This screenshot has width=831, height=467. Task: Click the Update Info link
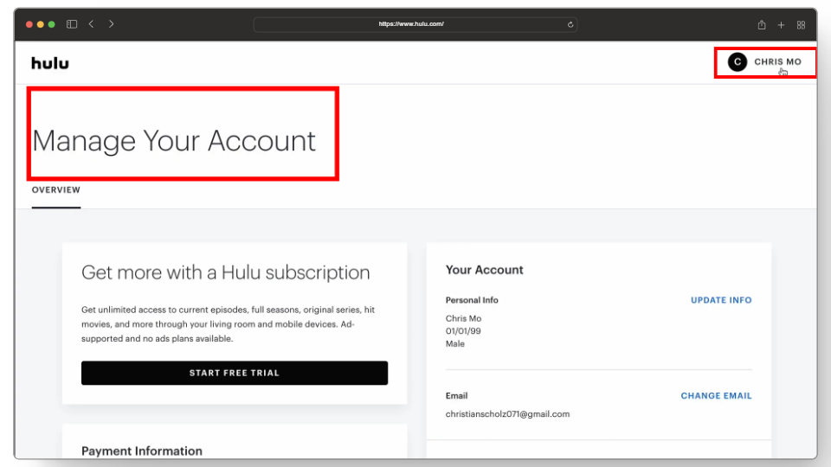pos(721,300)
